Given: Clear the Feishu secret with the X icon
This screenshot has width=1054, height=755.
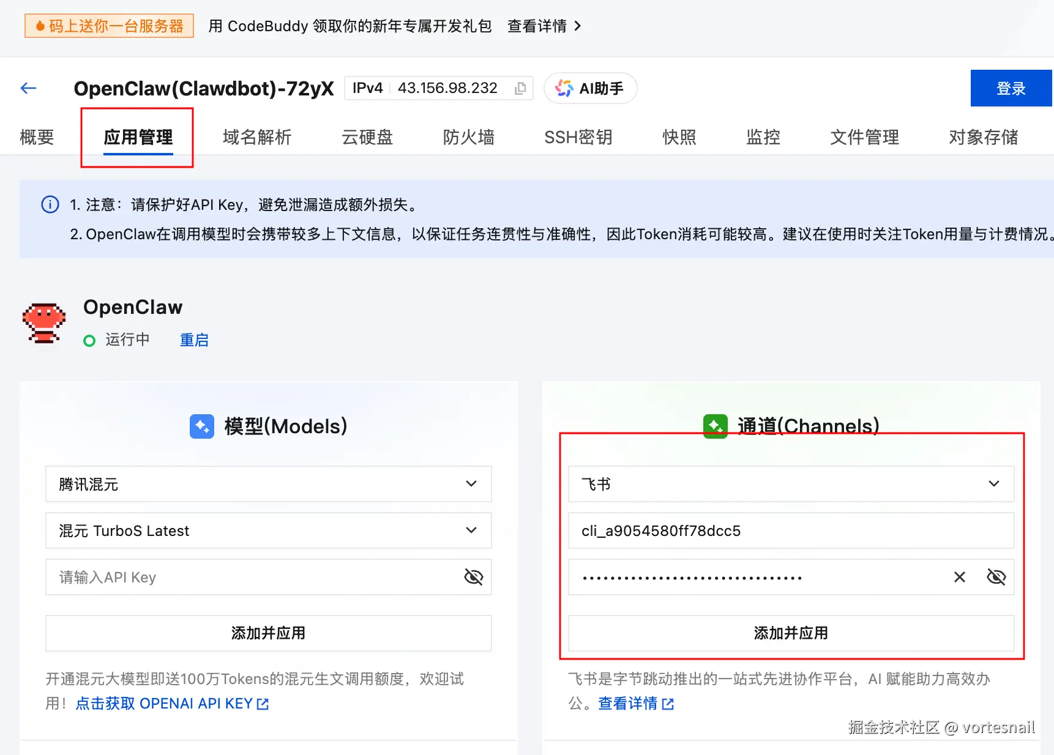Looking at the screenshot, I should [959, 577].
